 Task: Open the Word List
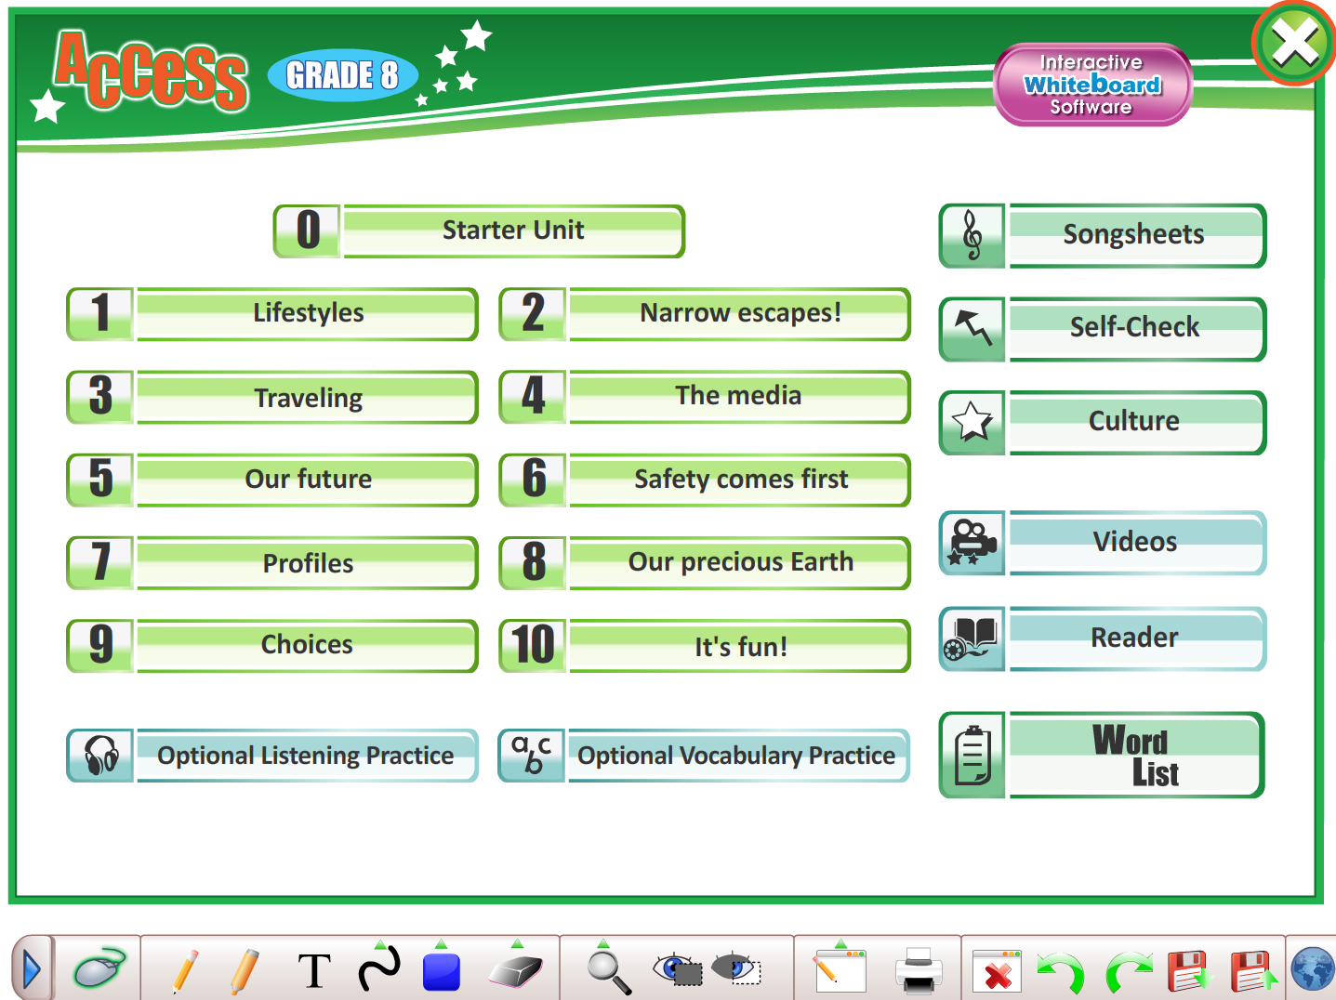[x=1133, y=756]
